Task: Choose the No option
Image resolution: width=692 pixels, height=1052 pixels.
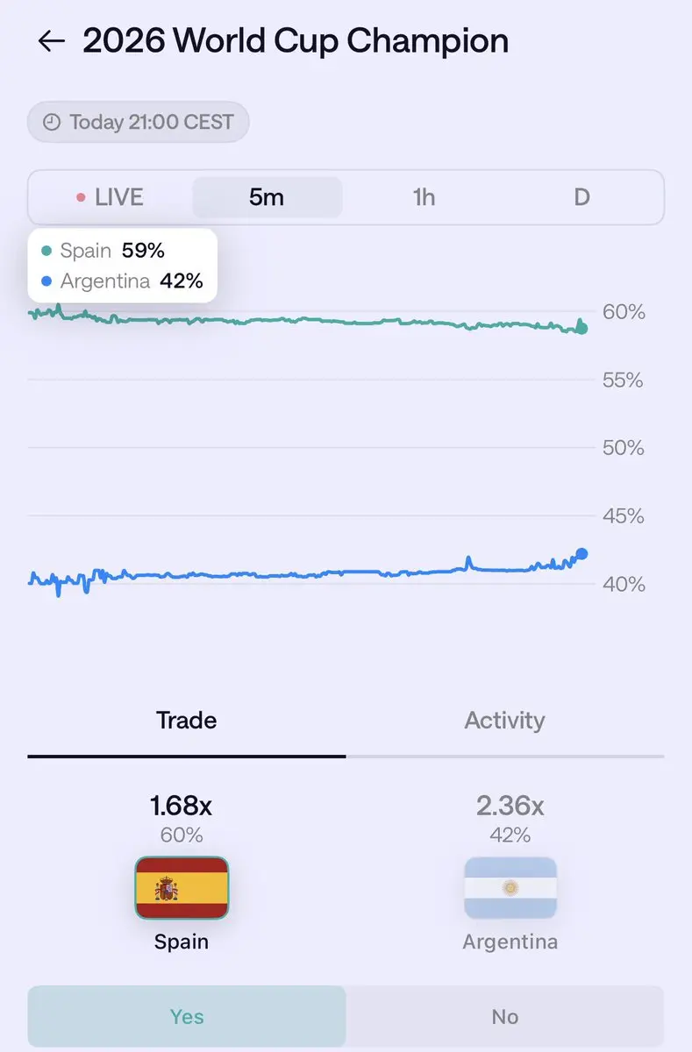Action: click(x=505, y=1017)
